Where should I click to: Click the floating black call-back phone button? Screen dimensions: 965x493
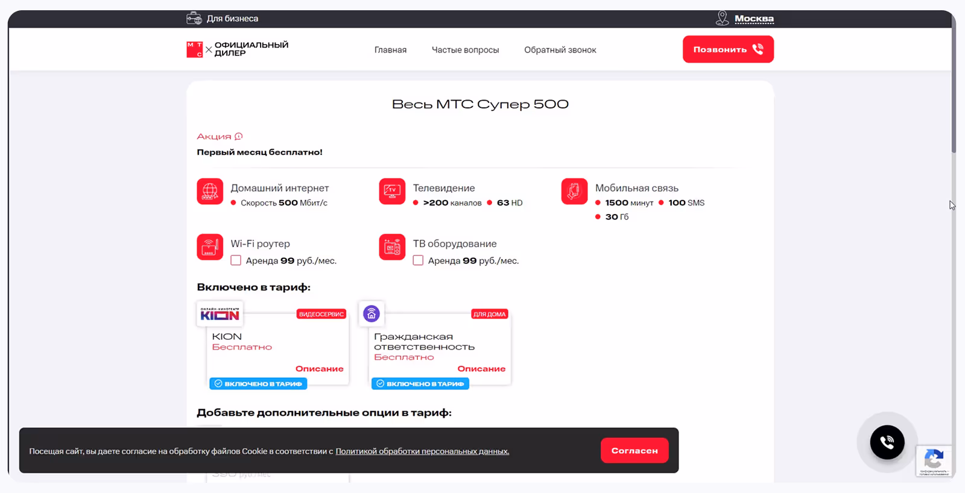(x=887, y=442)
